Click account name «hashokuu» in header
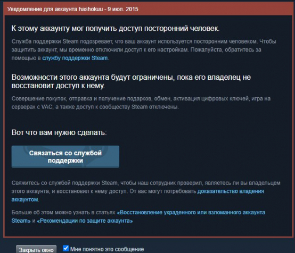295x253 pixels. point(91,9)
